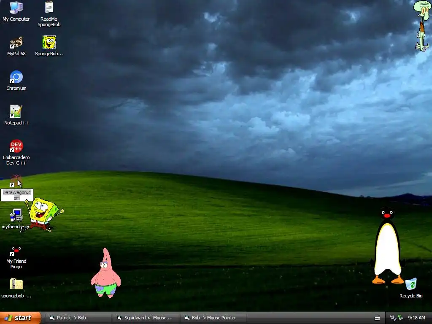Click the Pingu penguin desktop character
Viewport: 432px width, 324px height.
[x=388, y=246]
